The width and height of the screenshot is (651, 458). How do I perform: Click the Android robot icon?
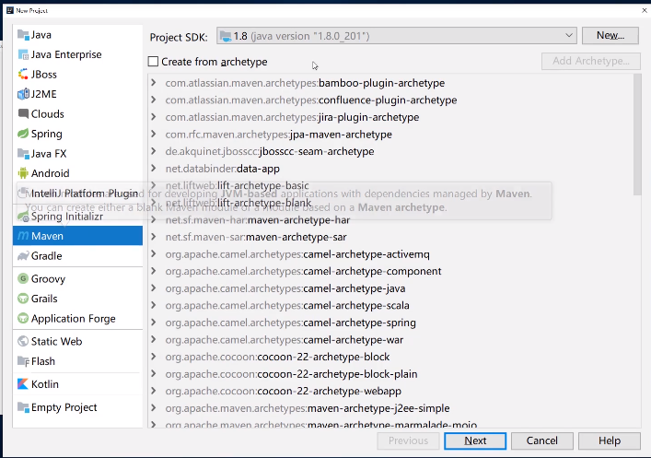click(x=23, y=173)
